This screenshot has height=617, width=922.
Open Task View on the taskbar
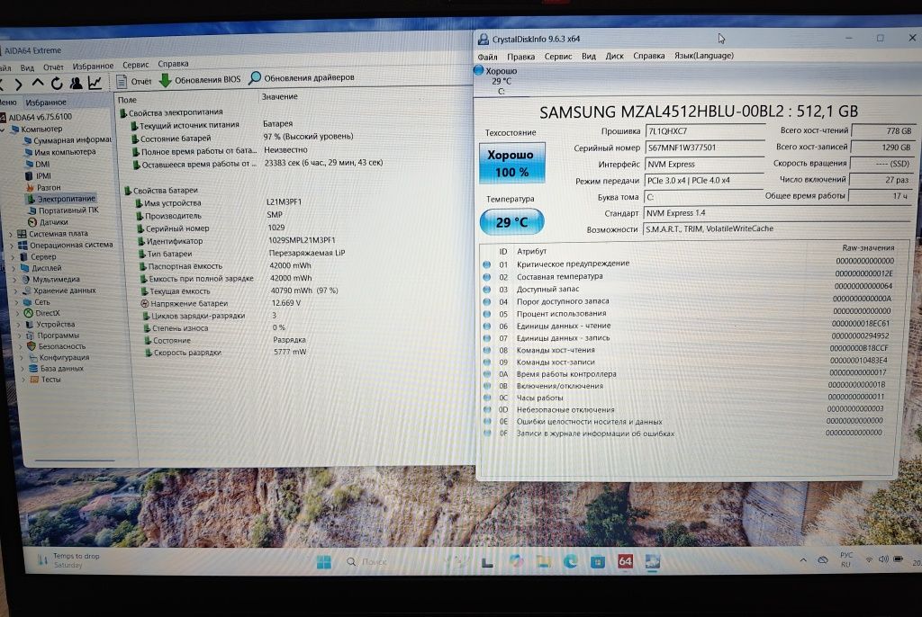coord(487,563)
